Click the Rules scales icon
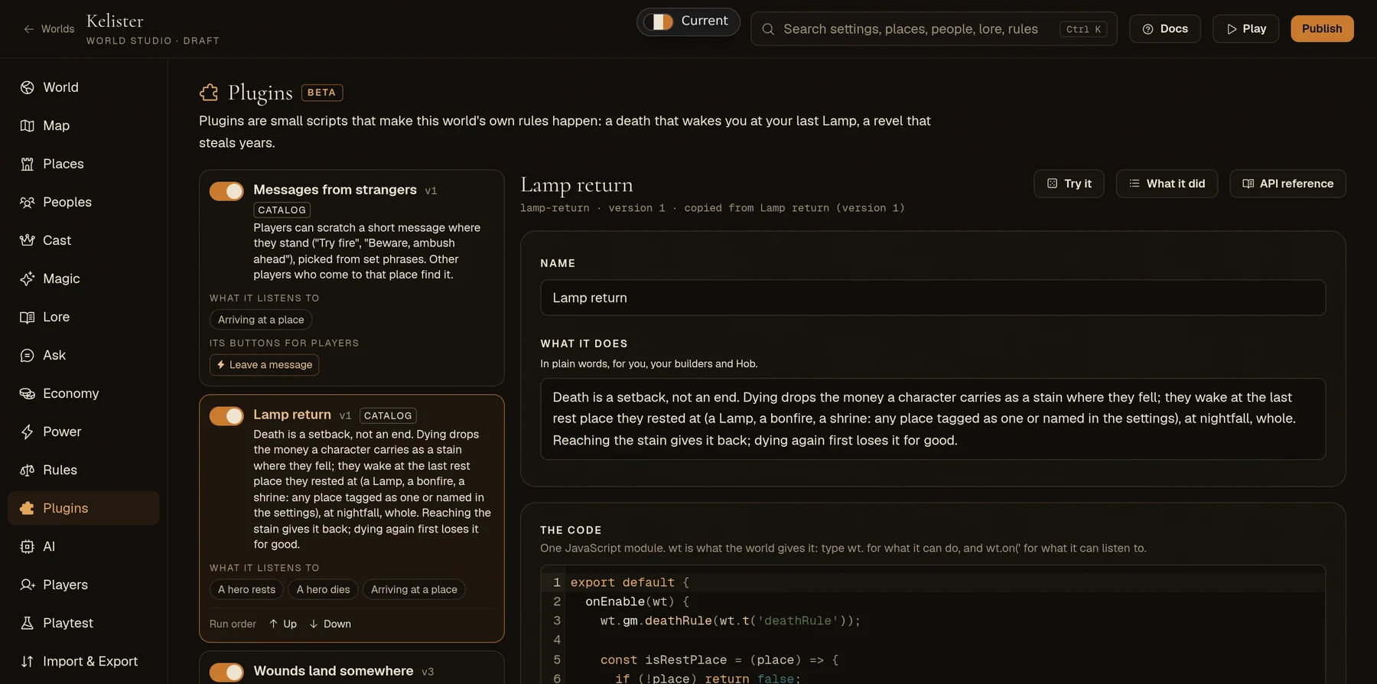Screen dimensions: 1377x684 28,470
